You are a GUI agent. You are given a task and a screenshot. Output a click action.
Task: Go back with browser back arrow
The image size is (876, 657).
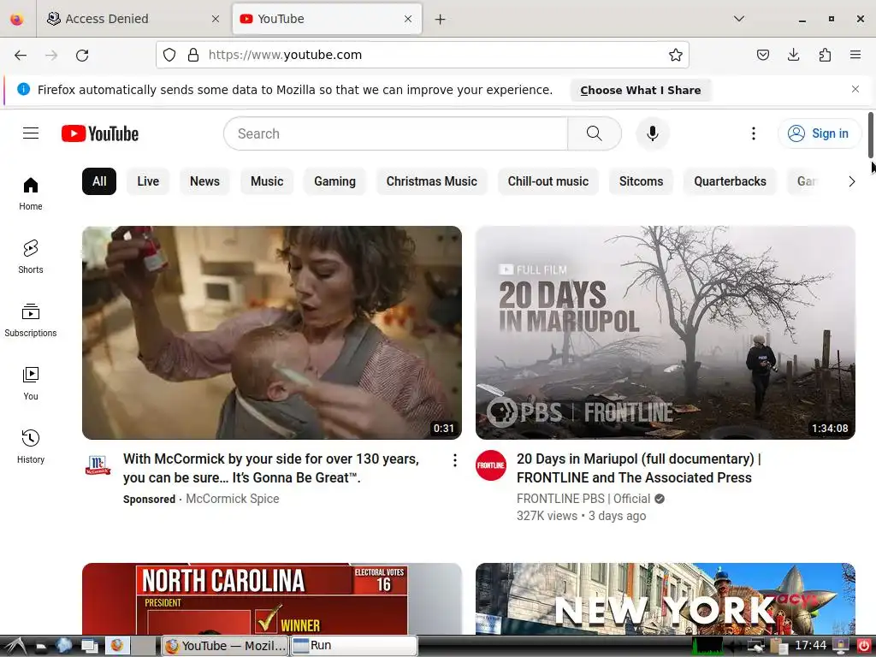click(21, 55)
